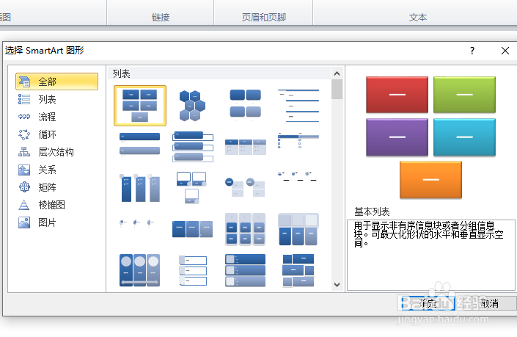Screen dimensions: 517x337
Task: Click the layout list scrollbar thumb
Action: (337, 90)
